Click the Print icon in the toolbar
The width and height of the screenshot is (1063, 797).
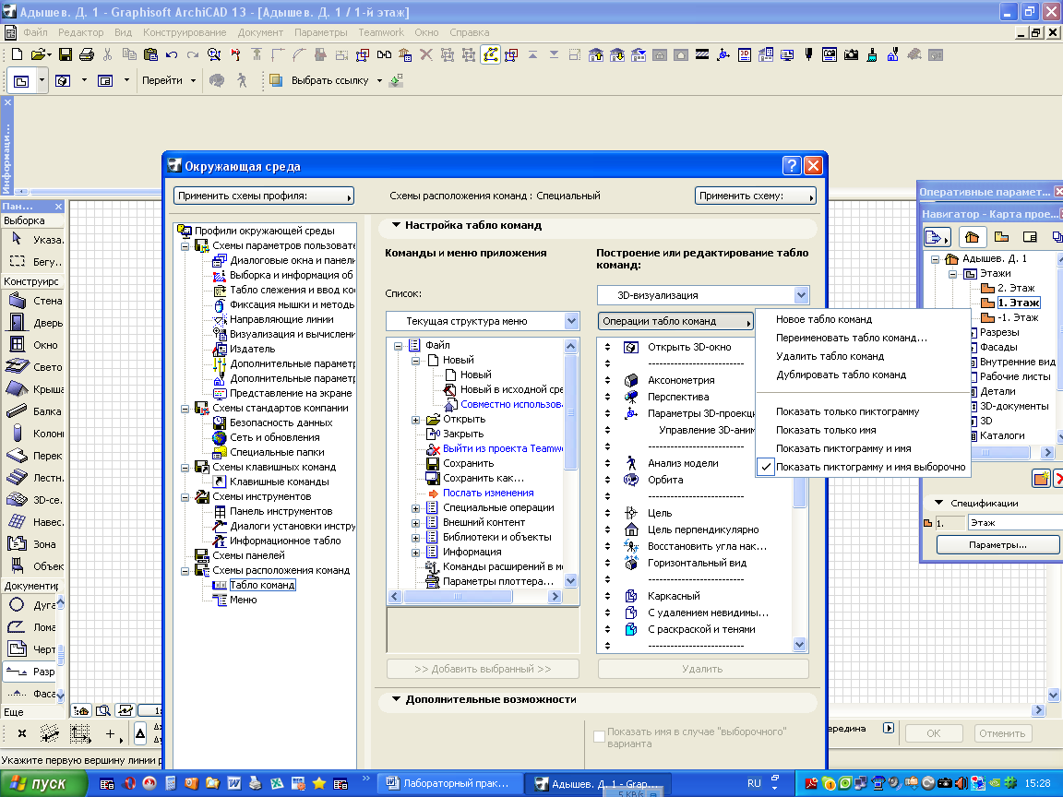[86, 55]
